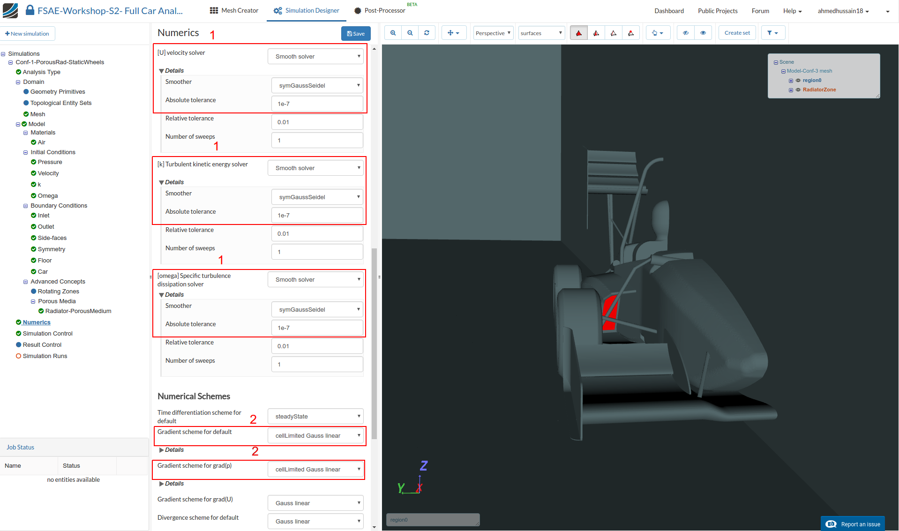Click the region0 input field below the viewport

tap(433, 519)
